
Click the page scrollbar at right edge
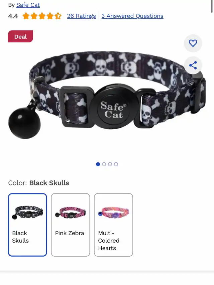[212, 6]
